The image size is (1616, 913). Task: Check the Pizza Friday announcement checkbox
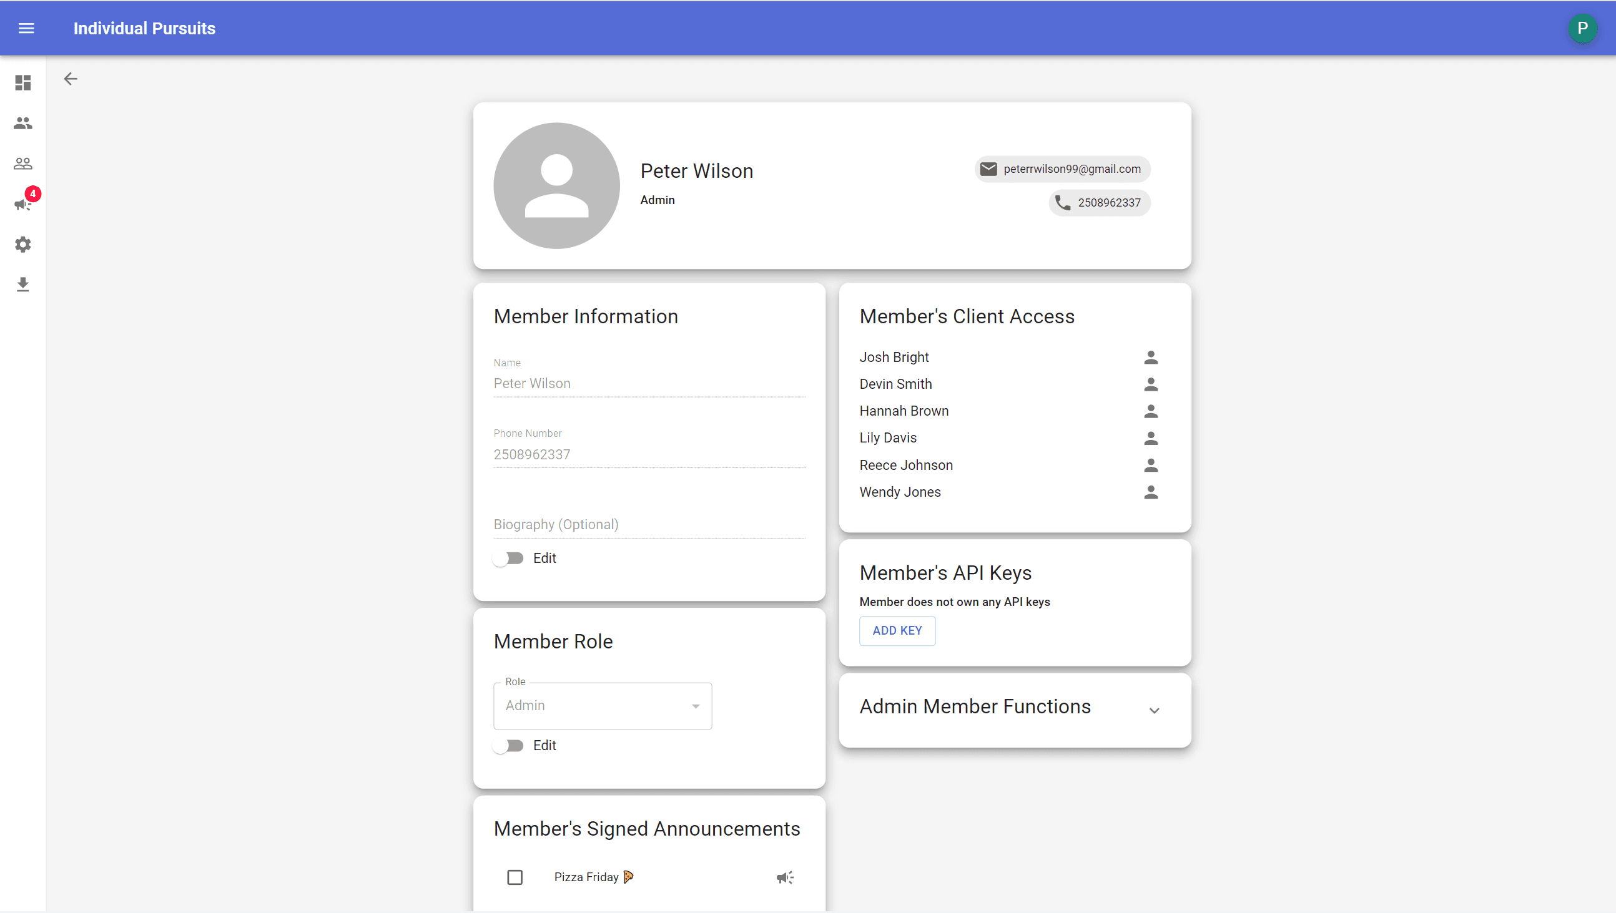coord(515,877)
